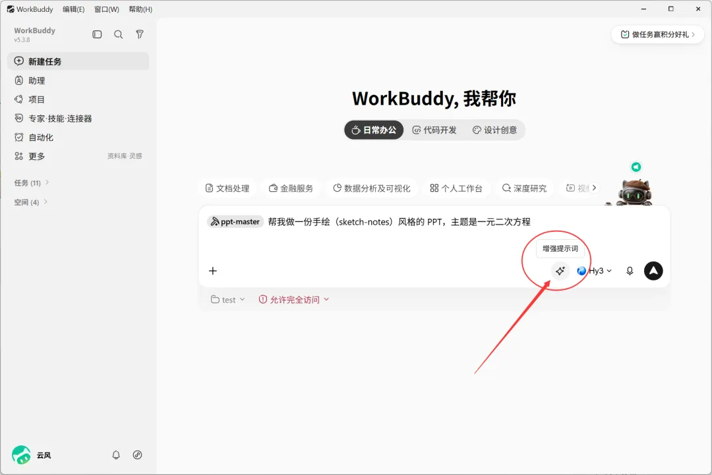
Task: Choose the 深度研究 chip
Action: tap(524, 188)
